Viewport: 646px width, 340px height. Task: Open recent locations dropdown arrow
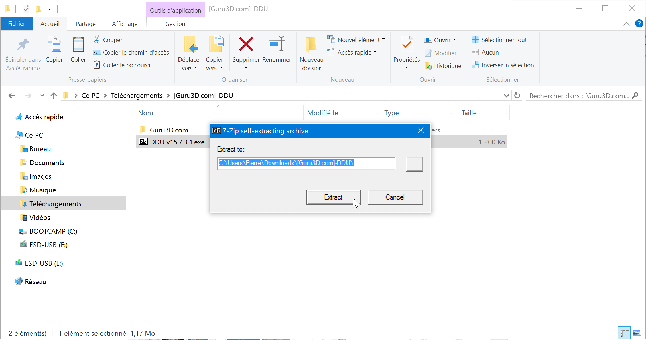42,96
